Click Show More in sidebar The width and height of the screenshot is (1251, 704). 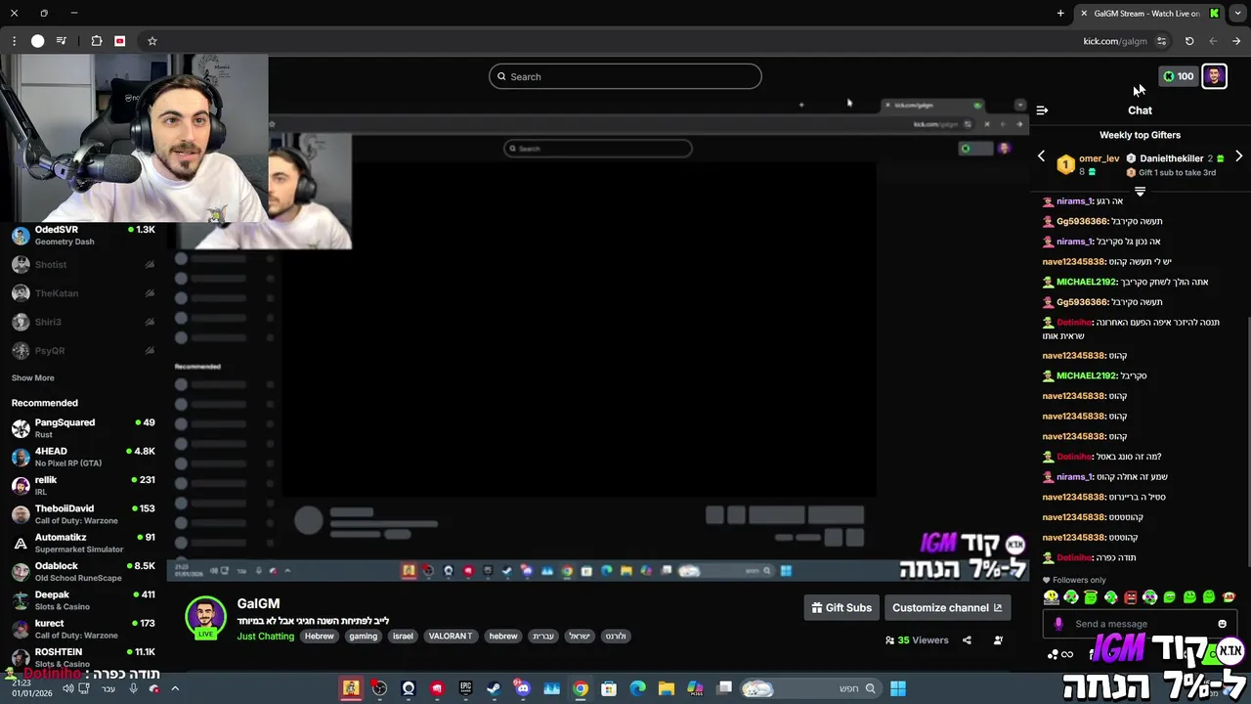pos(33,378)
